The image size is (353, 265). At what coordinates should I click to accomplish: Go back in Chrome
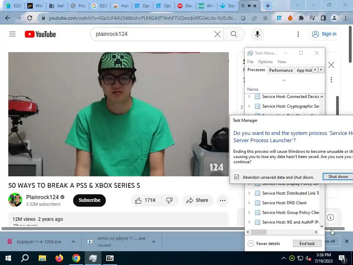click(8, 18)
